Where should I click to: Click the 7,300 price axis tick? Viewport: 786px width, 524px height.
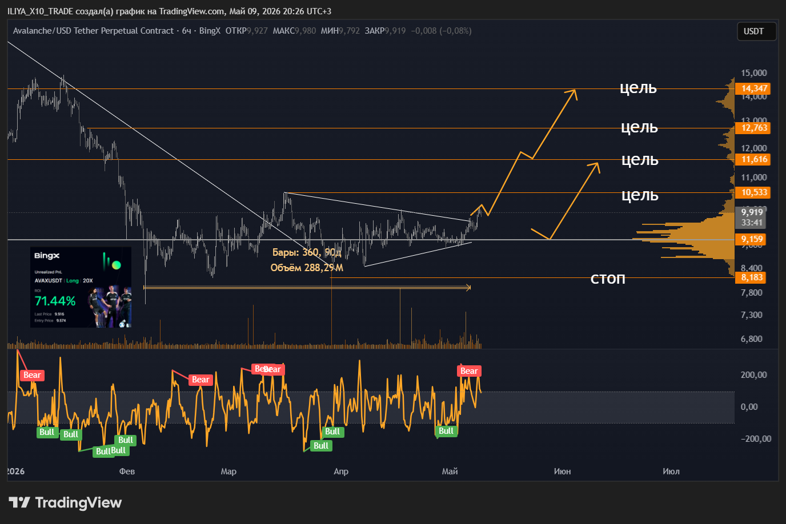(x=751, y=315)
